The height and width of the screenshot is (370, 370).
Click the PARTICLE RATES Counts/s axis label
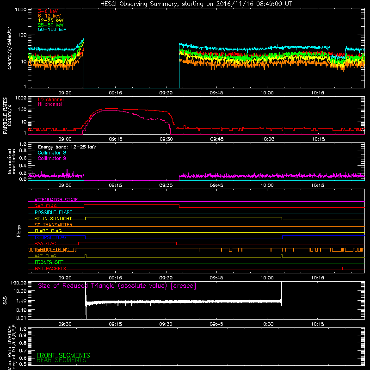tap(7, 116)
